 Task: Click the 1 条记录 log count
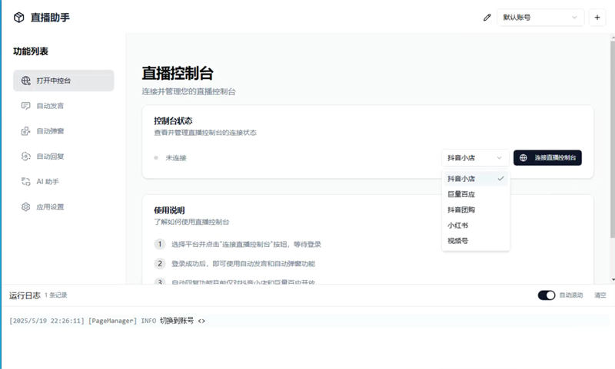tap(56, 295)
